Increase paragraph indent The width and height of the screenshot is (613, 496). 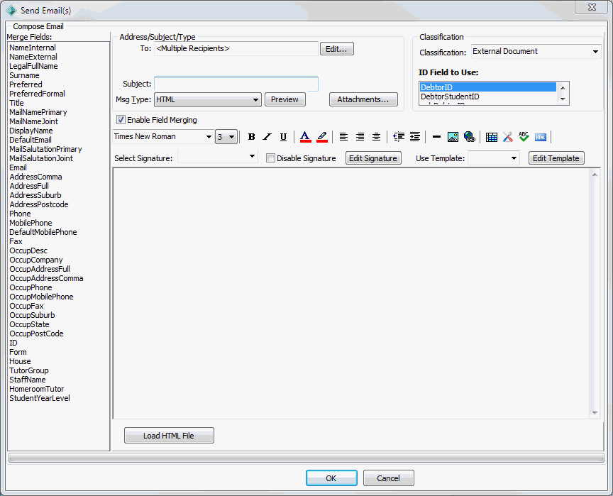[x=415, y=137]
